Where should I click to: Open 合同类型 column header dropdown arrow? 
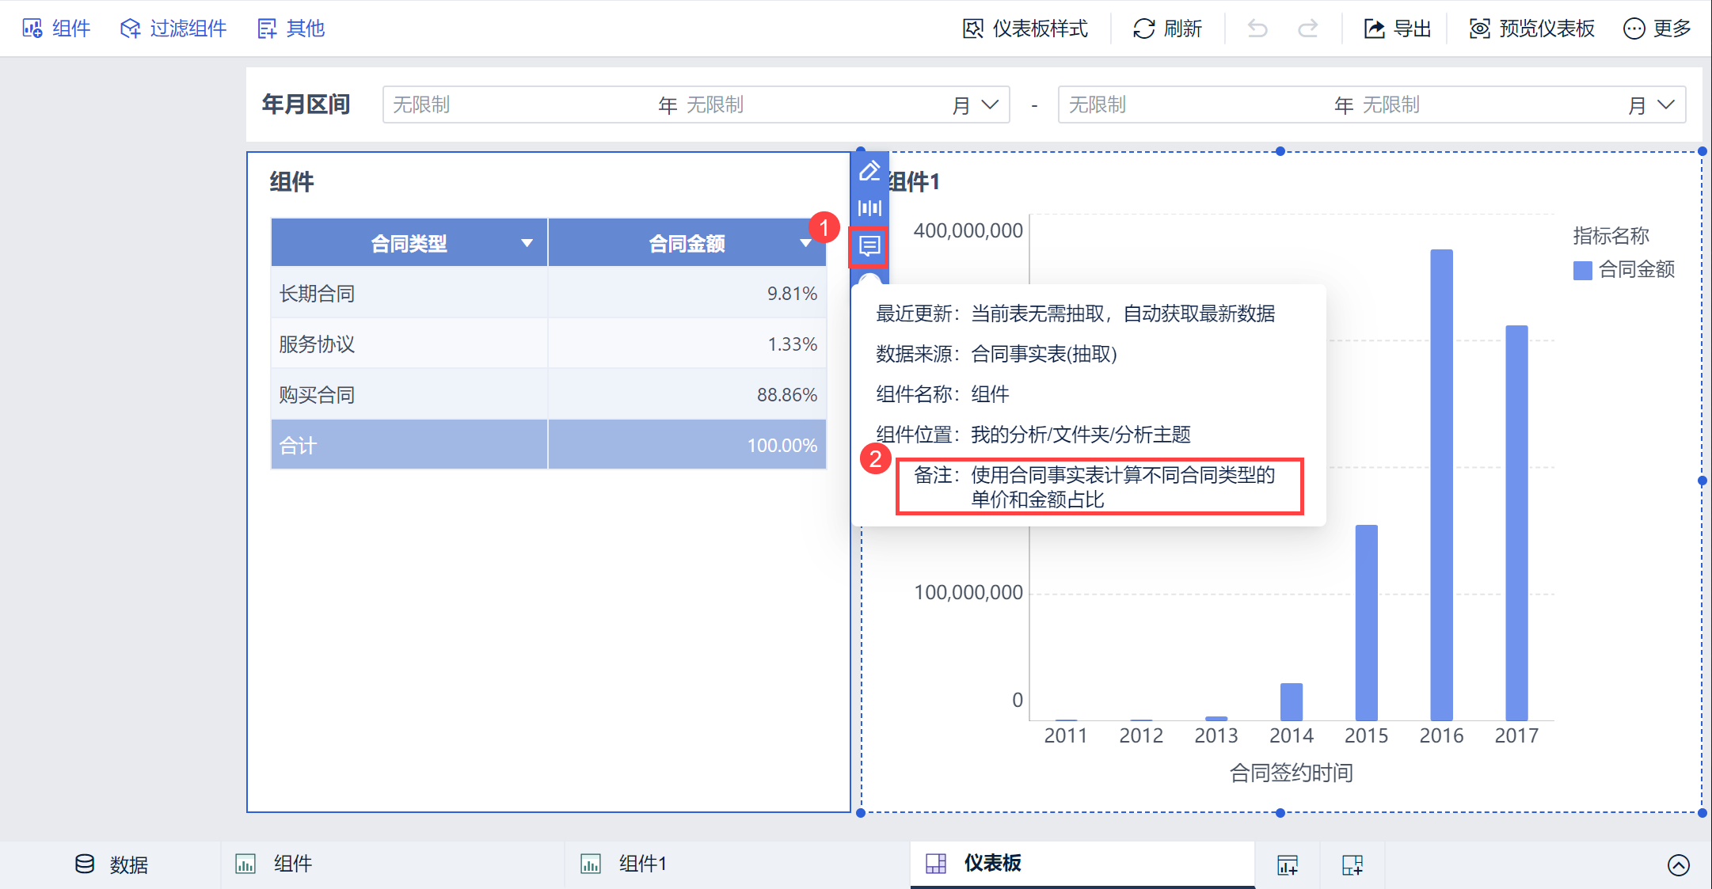pos(527,243)
